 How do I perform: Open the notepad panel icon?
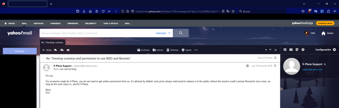coord(297,50)
